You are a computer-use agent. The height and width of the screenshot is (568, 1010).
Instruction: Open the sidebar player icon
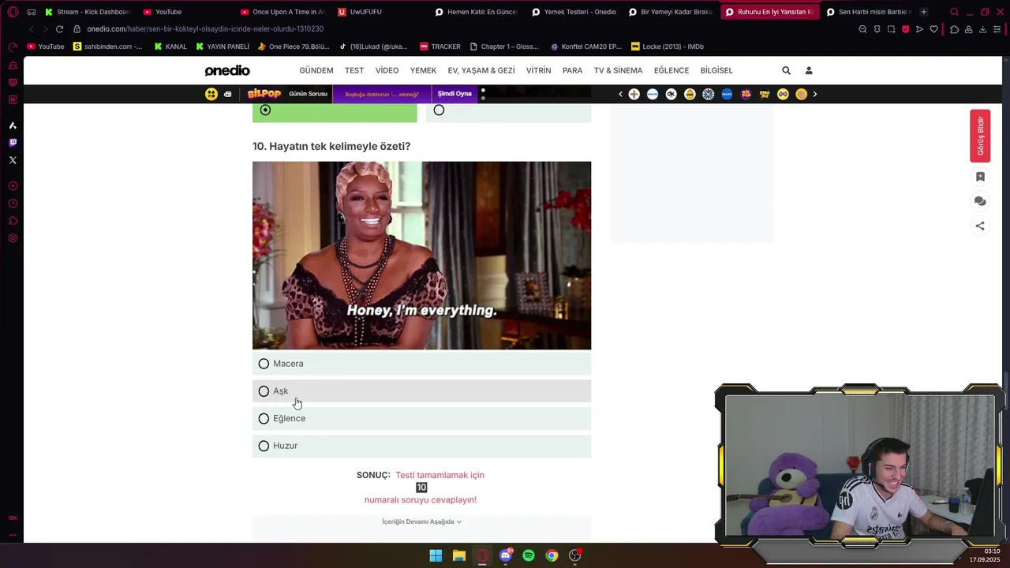click(x=13, y=186)
